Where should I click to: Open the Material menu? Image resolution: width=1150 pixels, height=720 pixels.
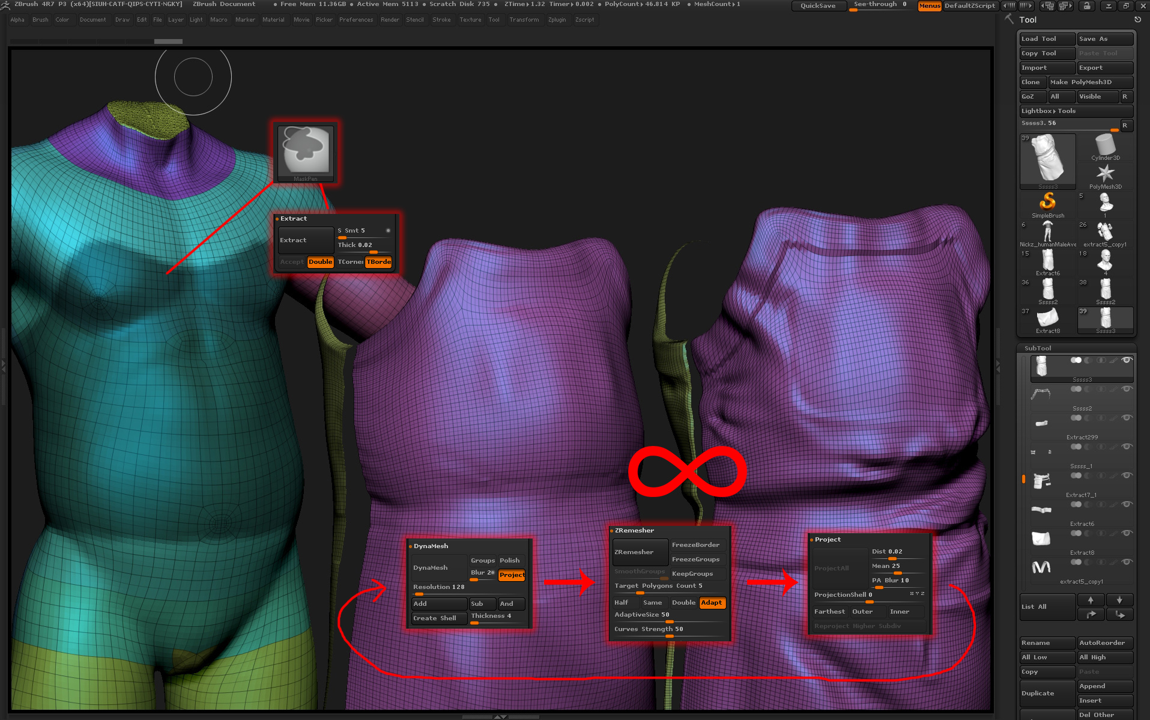[x=273, y=20]
